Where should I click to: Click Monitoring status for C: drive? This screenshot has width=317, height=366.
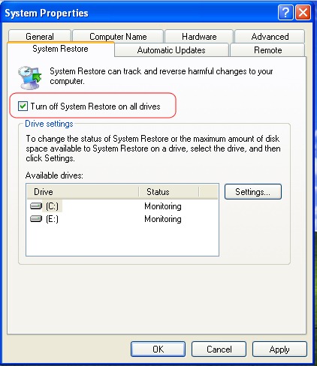163,206
